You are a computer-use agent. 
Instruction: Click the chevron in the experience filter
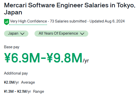[x=82, y=34]
